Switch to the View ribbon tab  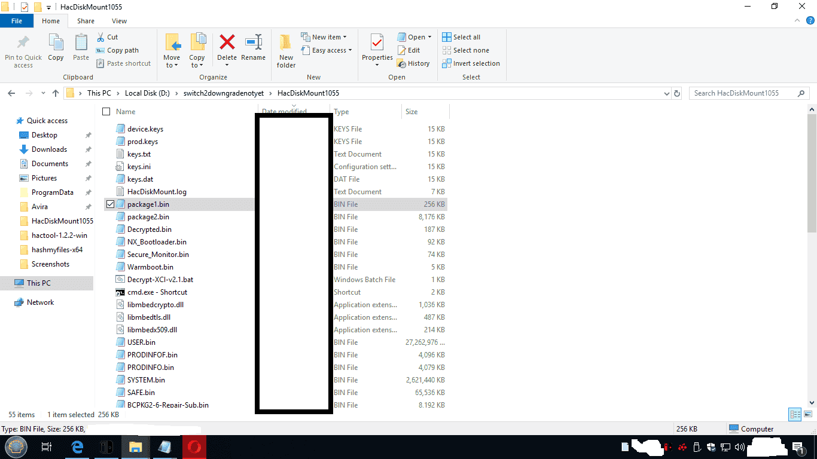pos(119,21)
